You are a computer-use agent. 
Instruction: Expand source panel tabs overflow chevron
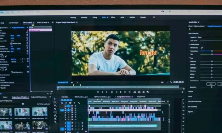point(53,22)
